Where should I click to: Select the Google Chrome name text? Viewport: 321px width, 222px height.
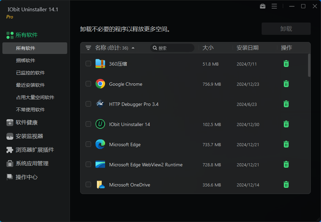126,84
